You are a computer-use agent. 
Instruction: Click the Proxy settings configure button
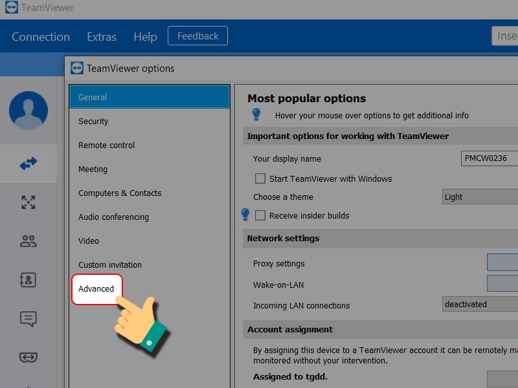coord(502,263)
